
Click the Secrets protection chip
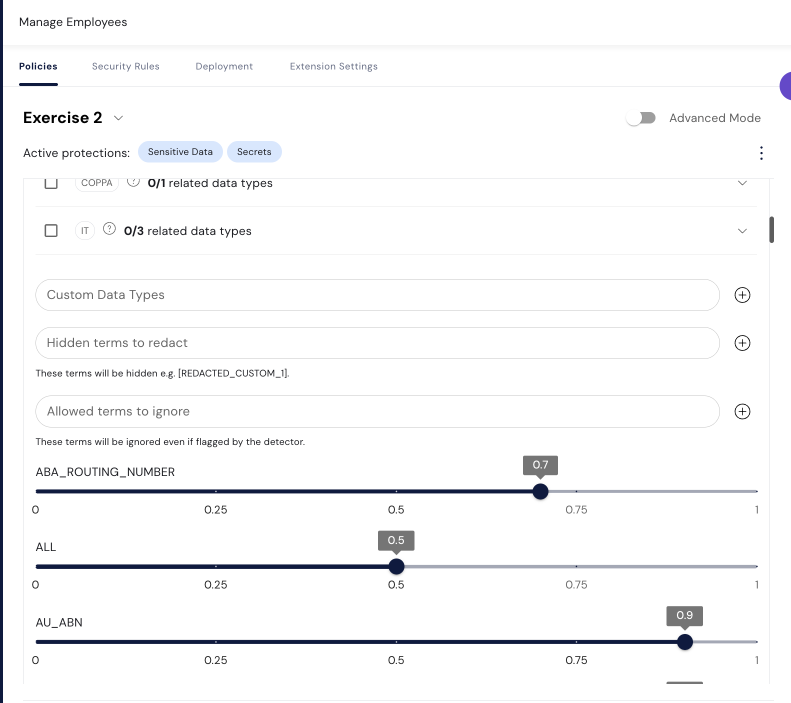click(x=254, y=152)
